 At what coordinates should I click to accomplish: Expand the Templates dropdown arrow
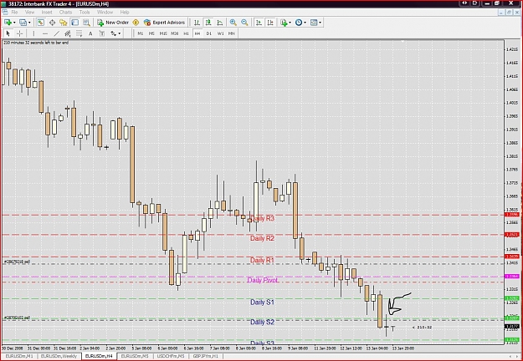[x=320, y=23]
